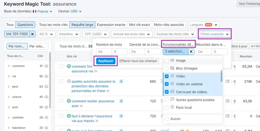Image resolution: width=260 pixels, height=131 pixels.
Task: Select Mots-clés associés tab
Action: tap(169, 25)
